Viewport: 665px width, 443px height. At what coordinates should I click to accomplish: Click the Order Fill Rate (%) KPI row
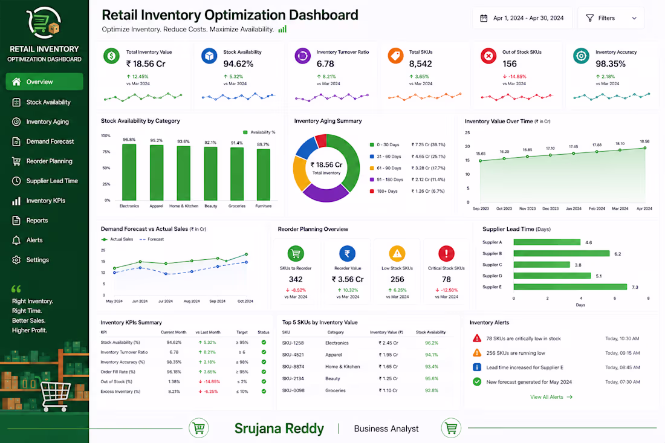click(185, 372)
